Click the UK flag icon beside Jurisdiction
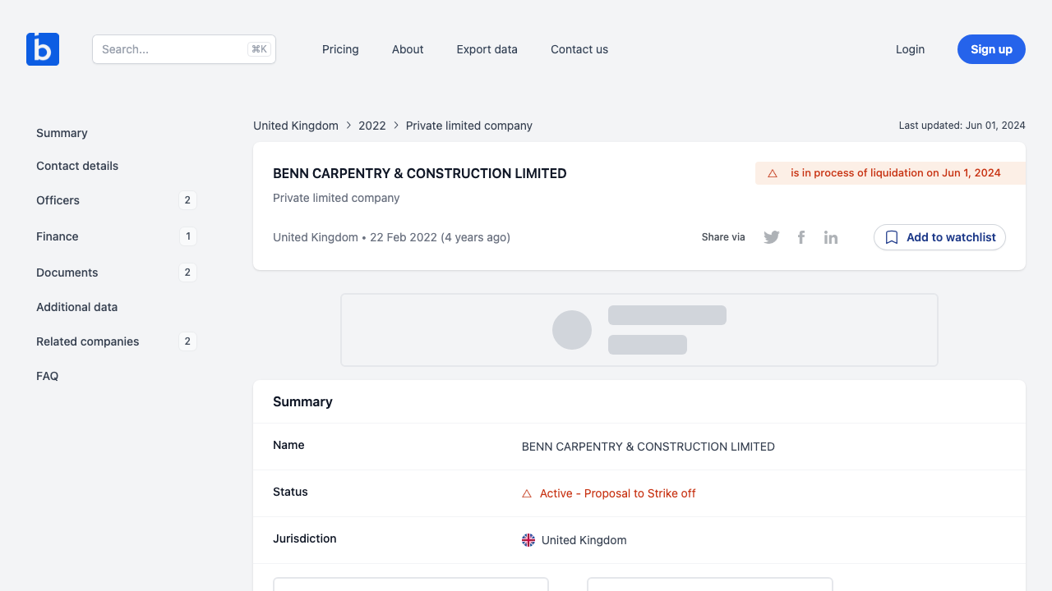 528,540
